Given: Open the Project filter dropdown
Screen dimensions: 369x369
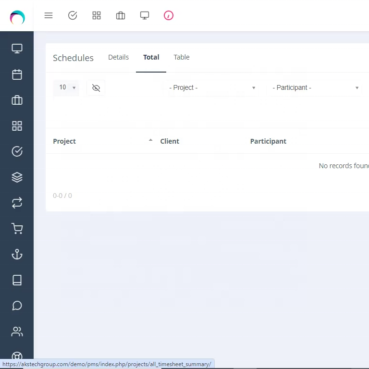Looking at the screenshot, I should (212, 88).
